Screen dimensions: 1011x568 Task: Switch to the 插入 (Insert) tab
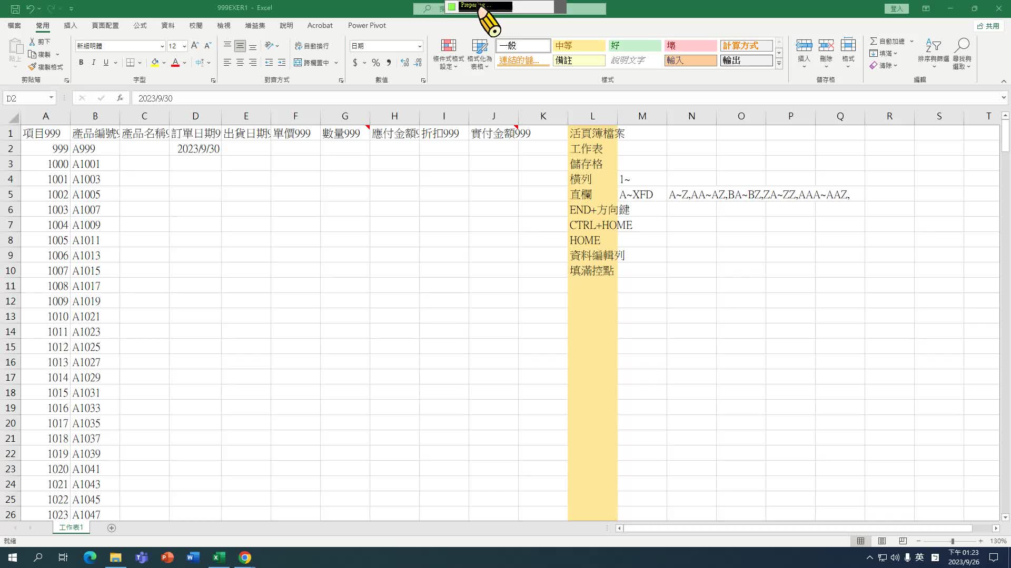tap(70, 25)
